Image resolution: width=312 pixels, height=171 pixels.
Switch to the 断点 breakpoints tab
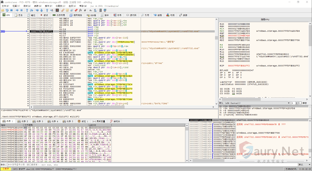coord(44,15)
